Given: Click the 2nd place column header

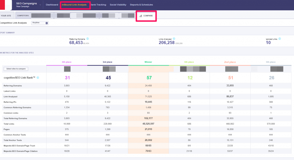Looking at the screenshot, I should click(230, 62).
